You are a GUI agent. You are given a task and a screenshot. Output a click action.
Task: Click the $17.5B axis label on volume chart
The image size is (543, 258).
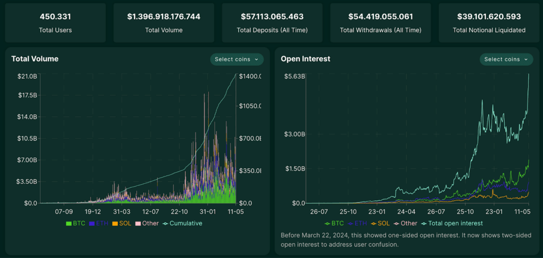(x=28, y=95)
